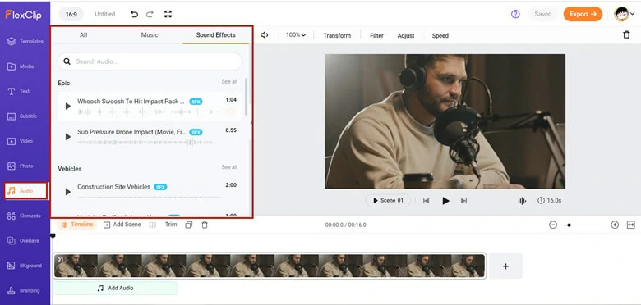
Task: Delete scene with timeline trash icon
Action: pyautogui.click(x=205, y=225)
